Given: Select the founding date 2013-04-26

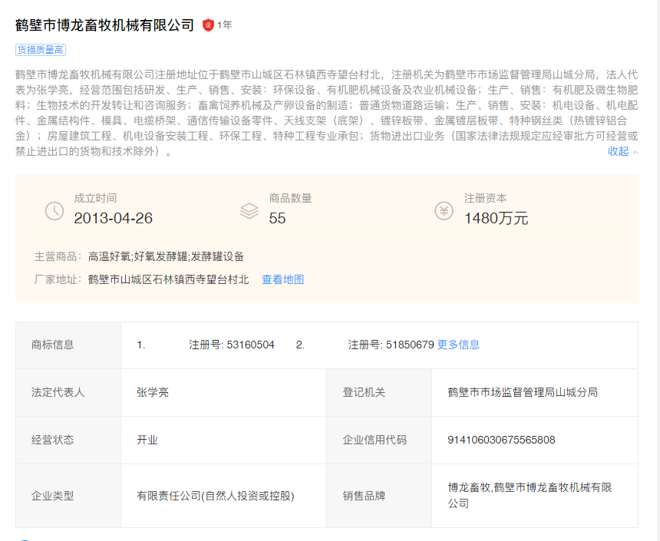Looking at the screenshot, I should 114,218.
